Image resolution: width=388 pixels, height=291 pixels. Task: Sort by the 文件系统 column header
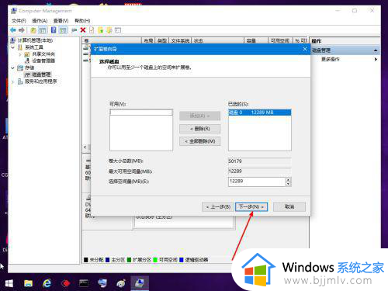(x=180, y=40)
